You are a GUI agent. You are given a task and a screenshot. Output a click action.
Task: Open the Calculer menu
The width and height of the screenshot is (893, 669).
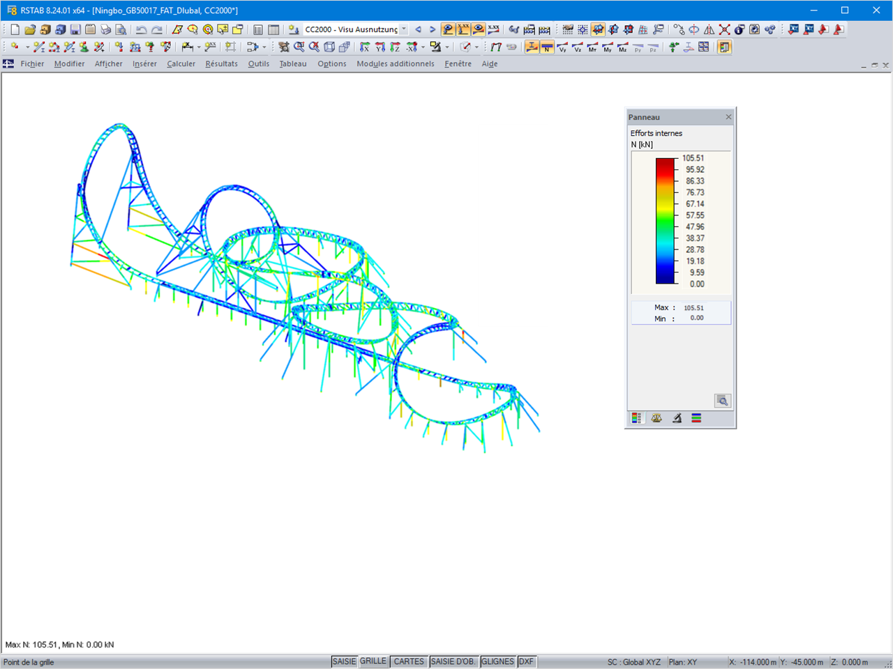pos(181,64)
